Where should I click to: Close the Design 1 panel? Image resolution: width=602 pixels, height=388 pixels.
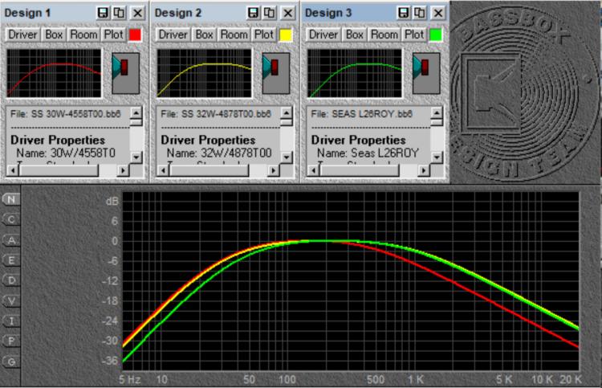pyautogui.click(x=137, y=13)
